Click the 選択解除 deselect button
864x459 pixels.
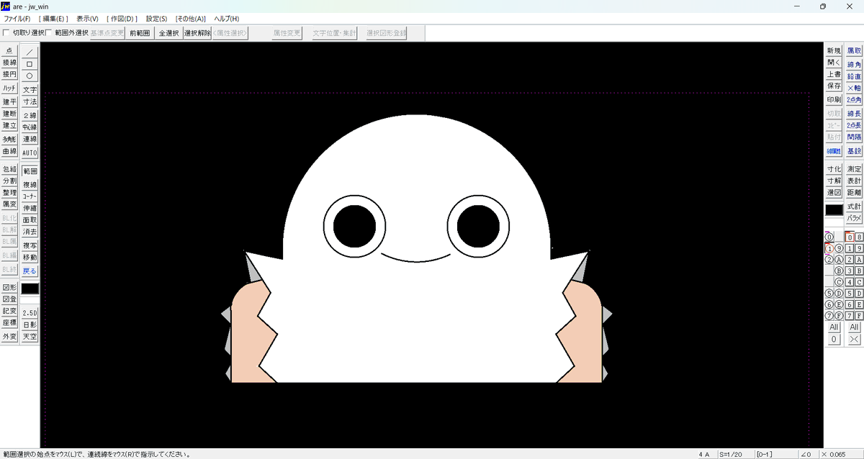(197, 33)
